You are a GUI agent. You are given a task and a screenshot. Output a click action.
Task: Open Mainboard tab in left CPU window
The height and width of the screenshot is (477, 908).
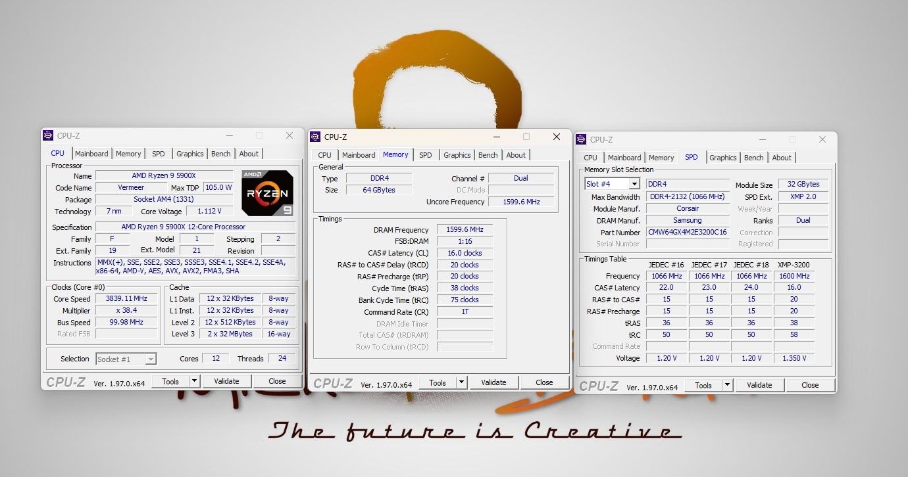[x=91, y=154]
